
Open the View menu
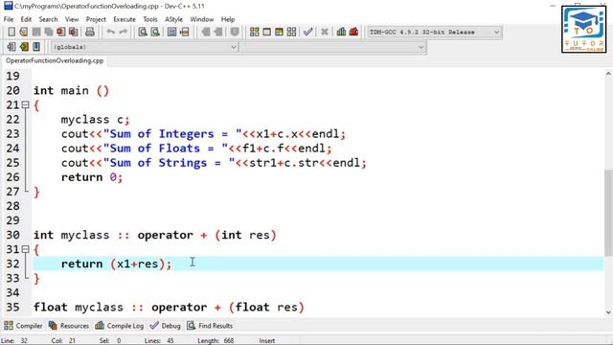coord(72,19)
